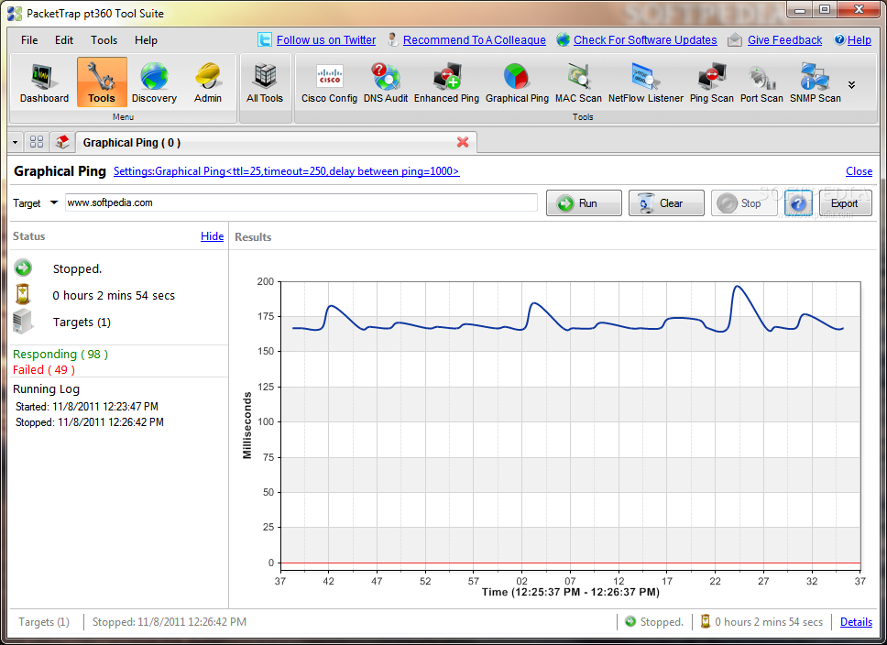Click the Help link at top right
This screenshot has height=645, width=887.
[x=859, y=40]
